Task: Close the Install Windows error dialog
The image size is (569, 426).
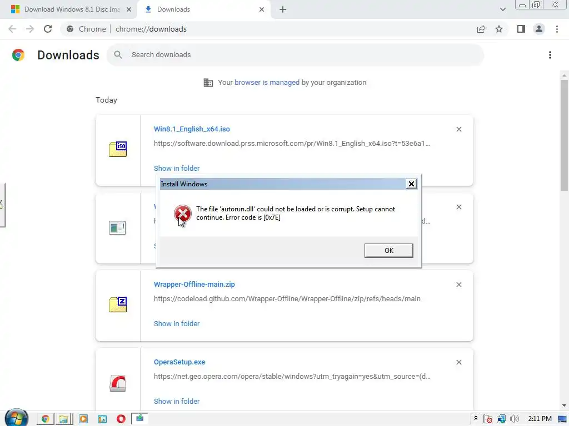Action: [411, 184]
